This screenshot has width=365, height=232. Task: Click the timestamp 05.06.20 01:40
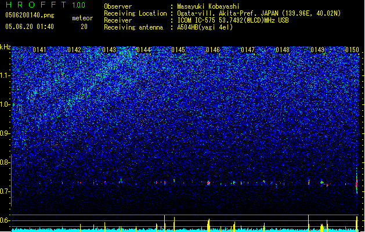point(30,27)
